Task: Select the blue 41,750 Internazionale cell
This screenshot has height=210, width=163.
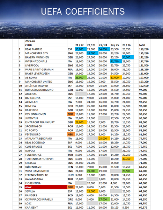Action: coord(116,61)
